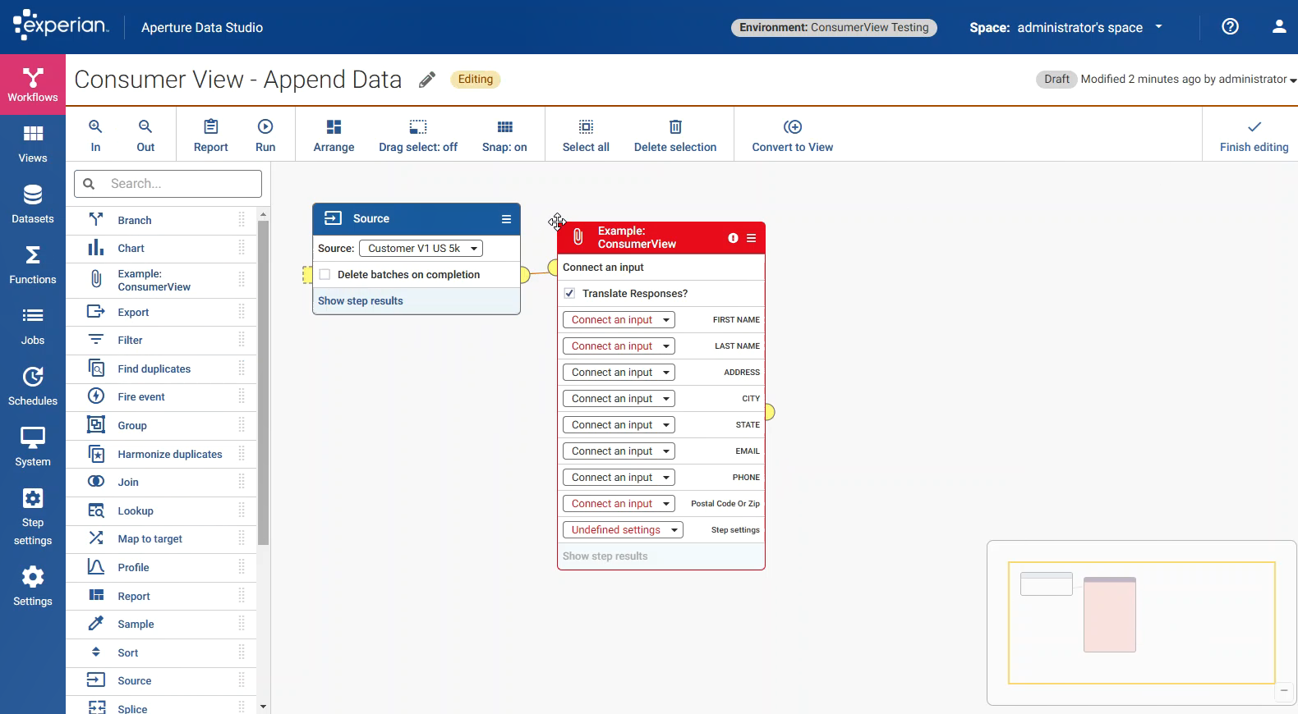Click the ConsumerView step warning icon
Image resolution: width=1298 pixels, height=714 pixels.
point(733,238)
